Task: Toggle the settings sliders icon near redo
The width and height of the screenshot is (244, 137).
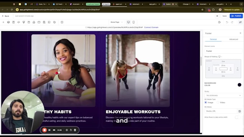Action: (x=240, y=22)
